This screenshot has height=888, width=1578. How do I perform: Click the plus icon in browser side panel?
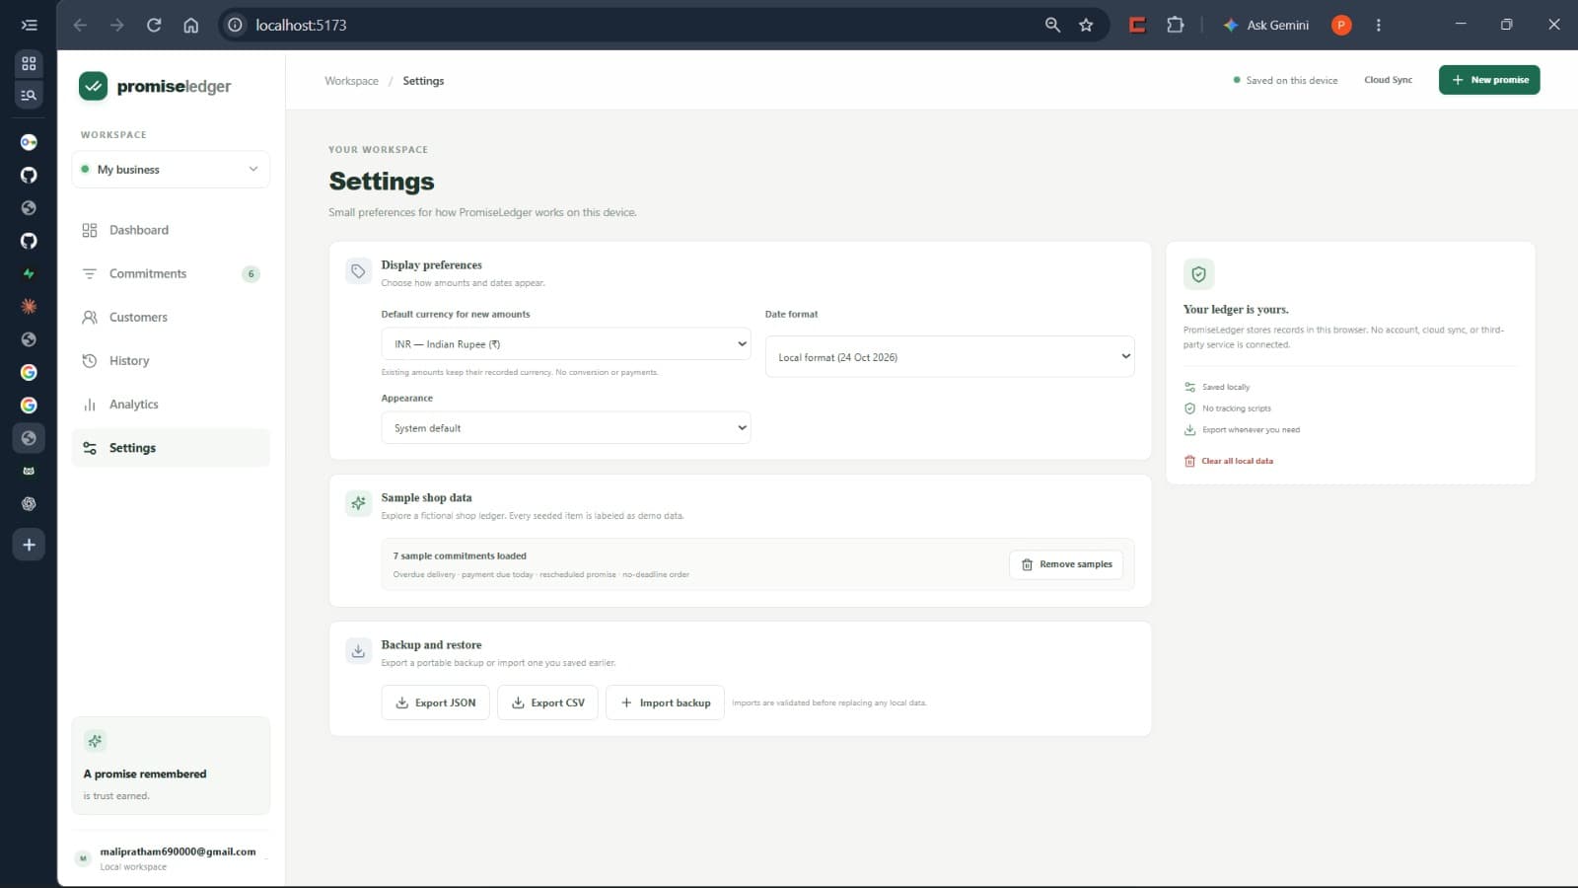pos(29,545)
